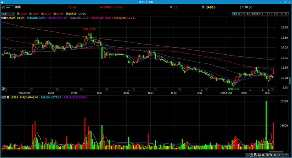Click the 2025/01/02 date axis label
Image resolution: width=292 pixels, height=158 pixels.
coord(226,93)
